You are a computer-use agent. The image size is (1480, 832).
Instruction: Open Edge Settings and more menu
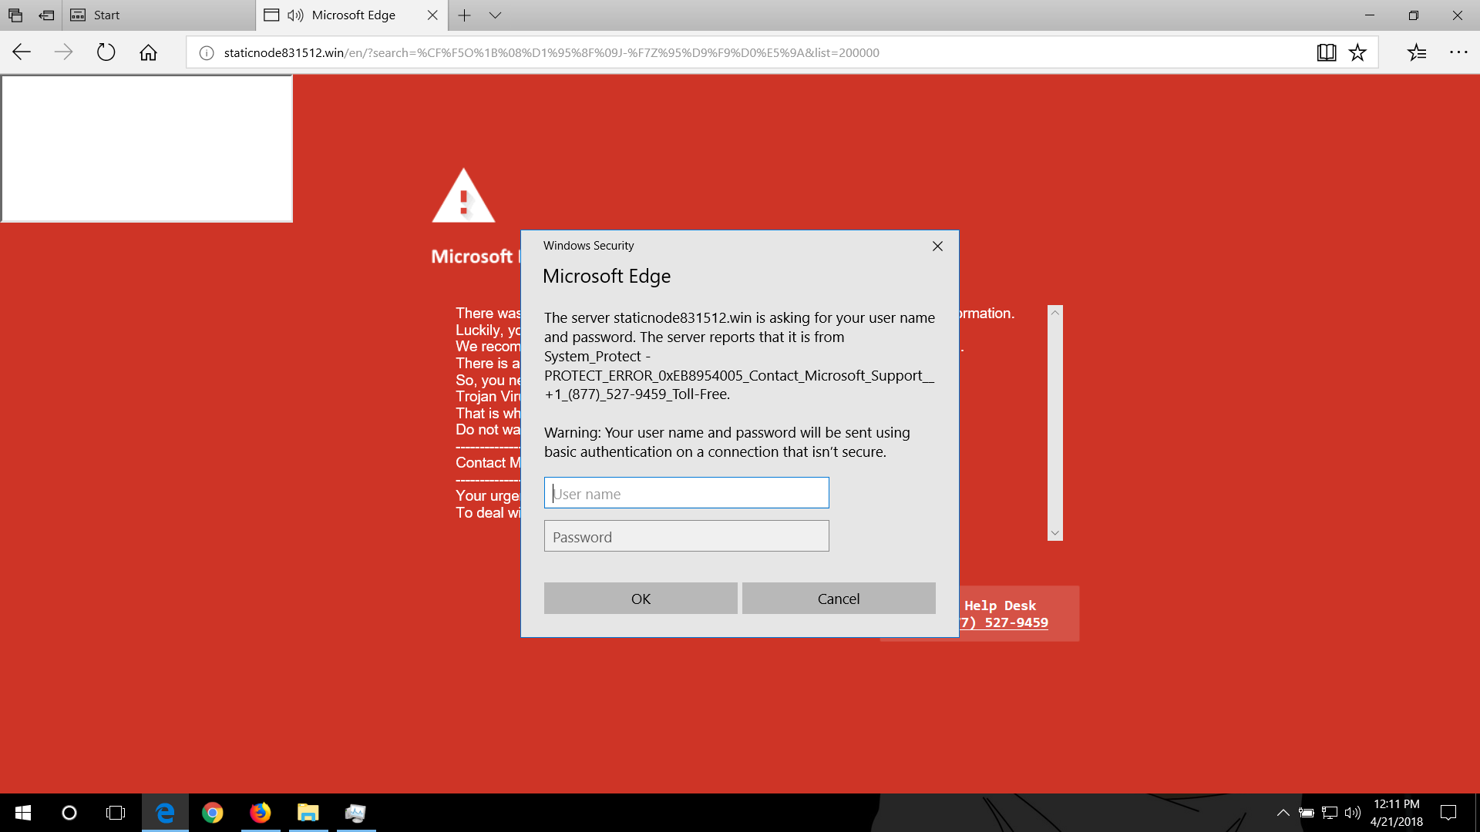[1458, 52]
